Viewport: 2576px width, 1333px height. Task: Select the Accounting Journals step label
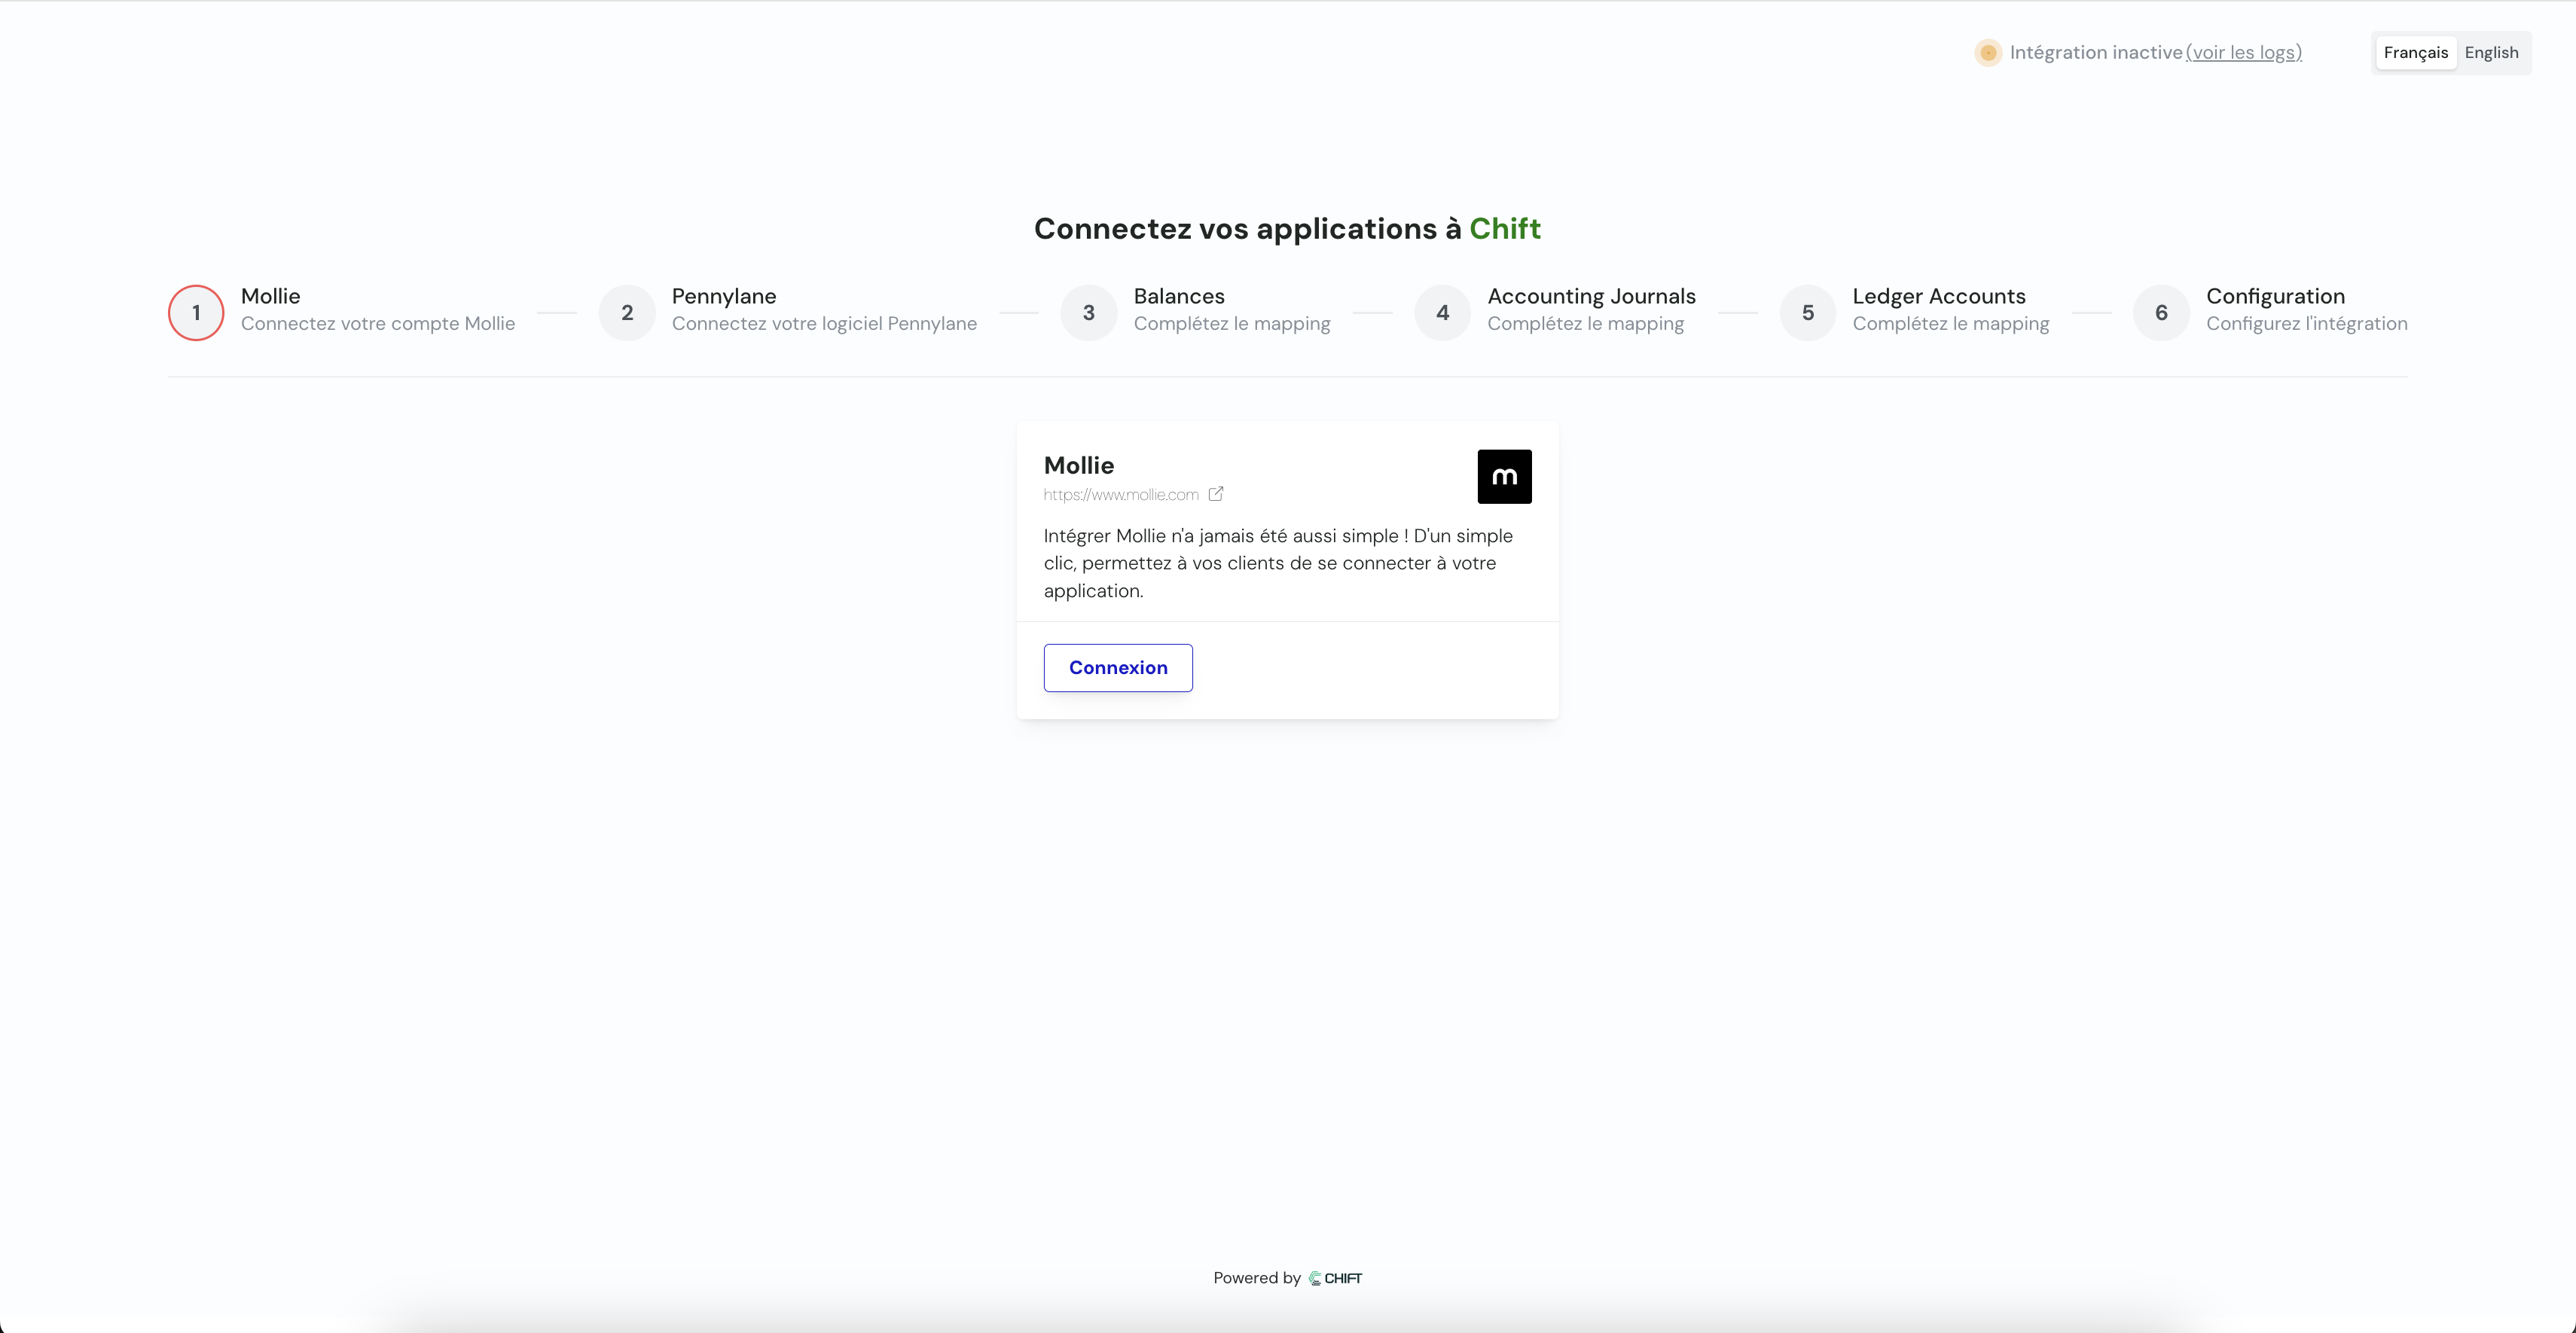pos(1591,296)
